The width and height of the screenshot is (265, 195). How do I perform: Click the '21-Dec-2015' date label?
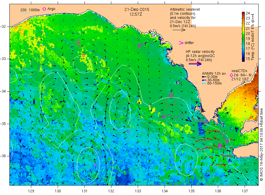tap(137, 9)
